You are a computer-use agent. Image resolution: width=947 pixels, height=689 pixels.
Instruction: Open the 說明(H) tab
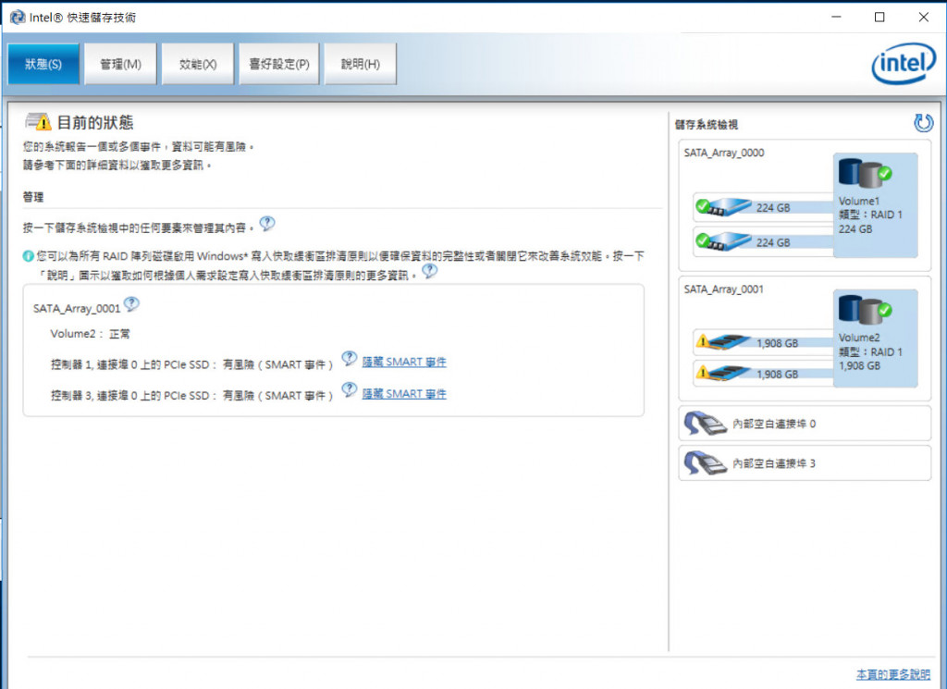tap(360, 64)
